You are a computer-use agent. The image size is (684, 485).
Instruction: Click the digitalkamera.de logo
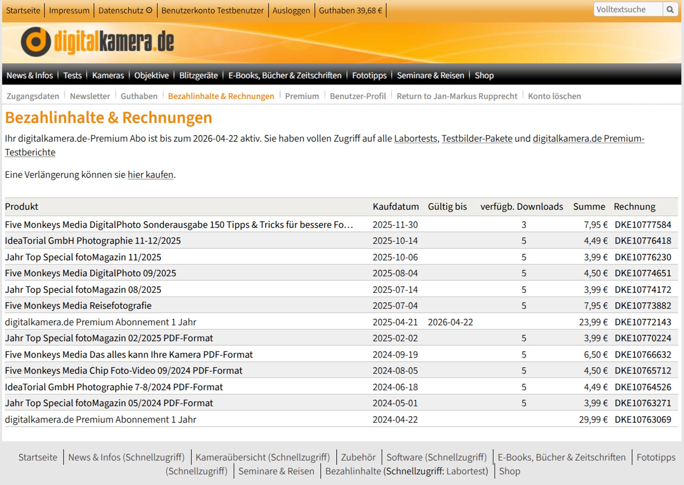tap(97, 42)
